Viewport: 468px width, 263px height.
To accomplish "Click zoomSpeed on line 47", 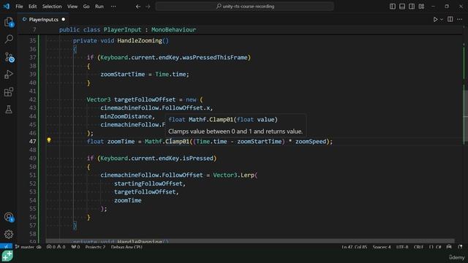I will [310, 141].
